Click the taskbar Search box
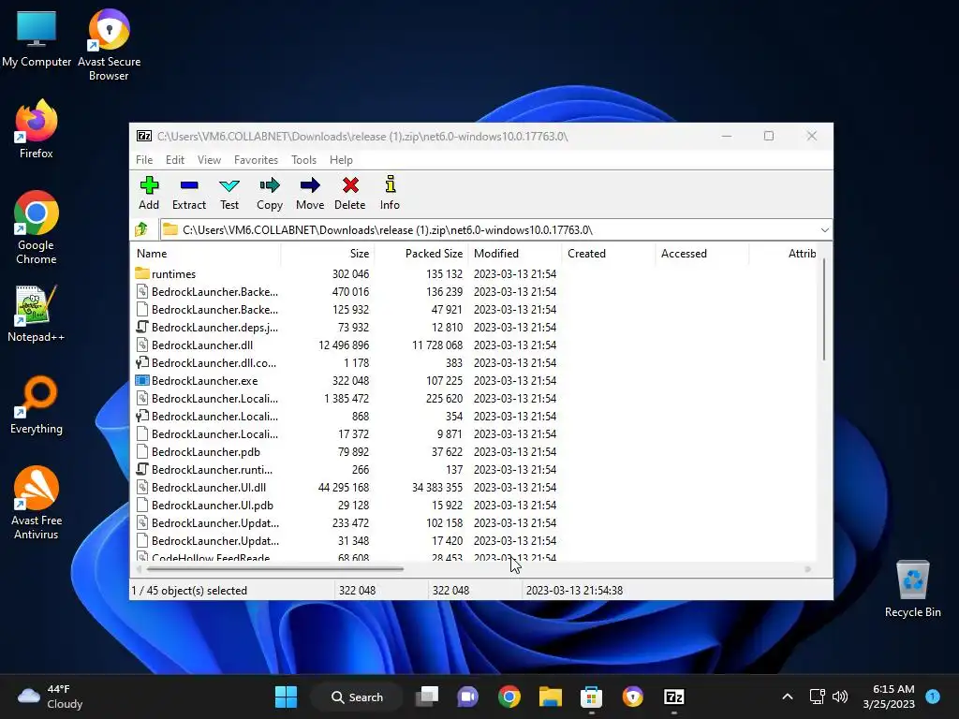 [x=357, y=697]
